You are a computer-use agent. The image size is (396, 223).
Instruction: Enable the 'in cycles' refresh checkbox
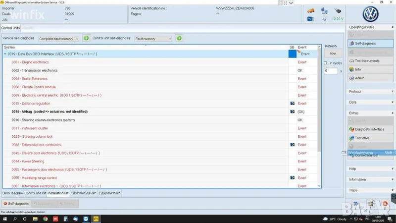[325, 63]
